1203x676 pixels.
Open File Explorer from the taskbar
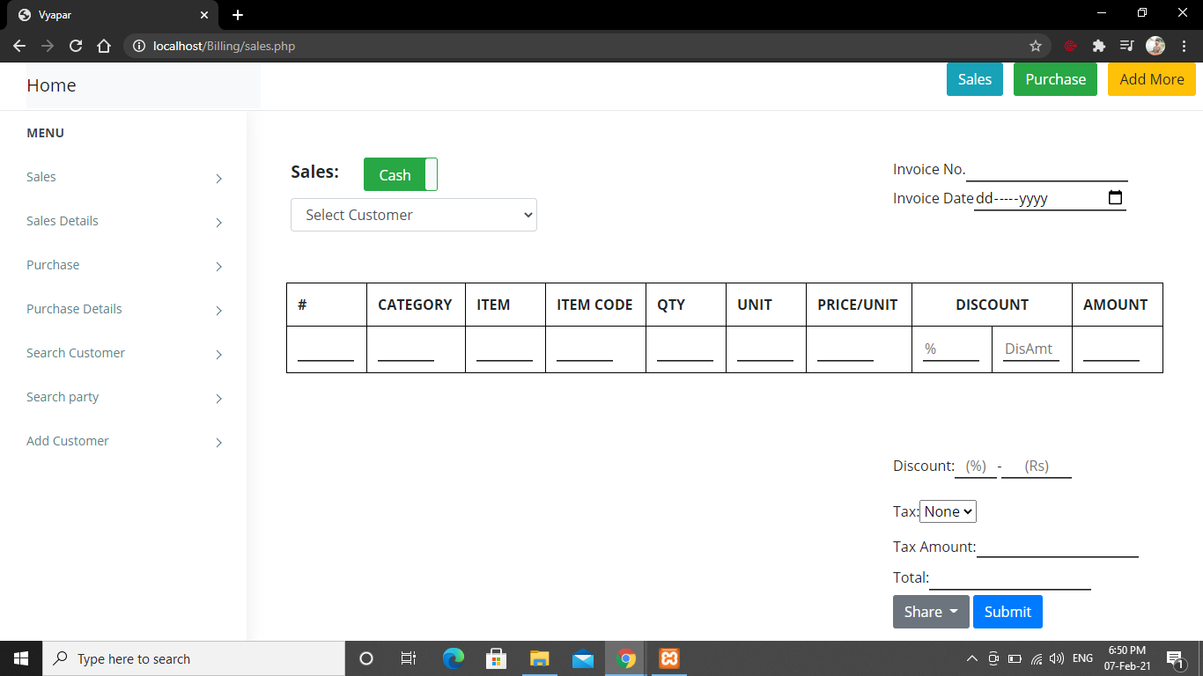click(540, 658)
